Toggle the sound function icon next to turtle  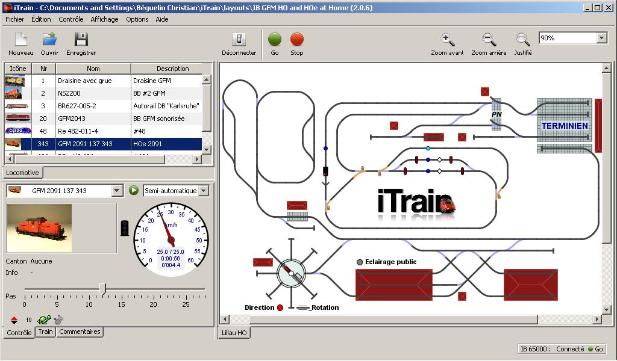click(x=58, y=319)
